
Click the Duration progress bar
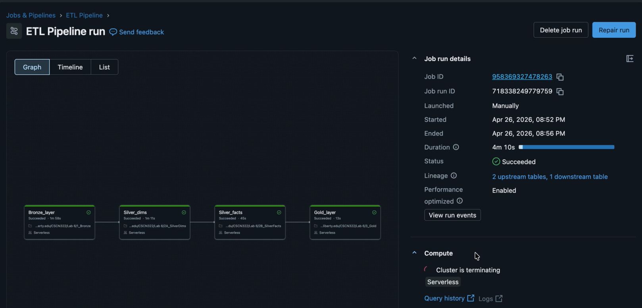click(567, 147)
